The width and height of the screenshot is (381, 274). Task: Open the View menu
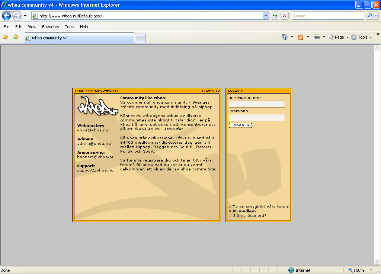pos(32,27)
